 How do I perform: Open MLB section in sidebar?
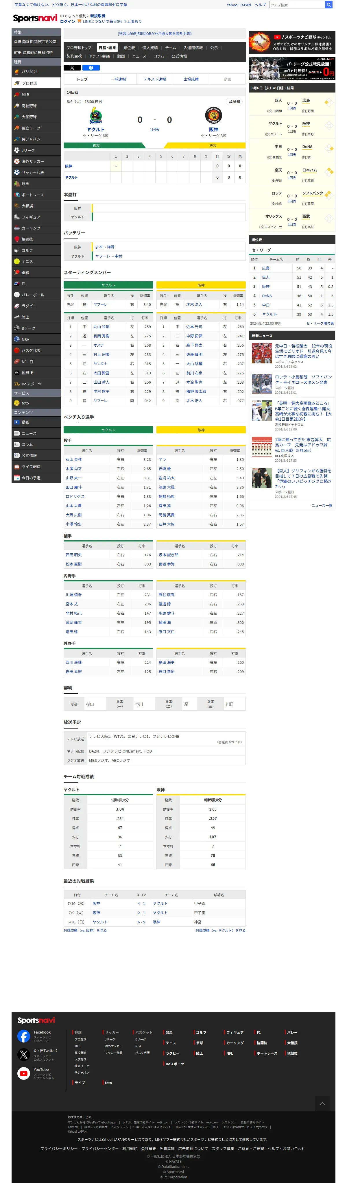click(x=36, y=95)
